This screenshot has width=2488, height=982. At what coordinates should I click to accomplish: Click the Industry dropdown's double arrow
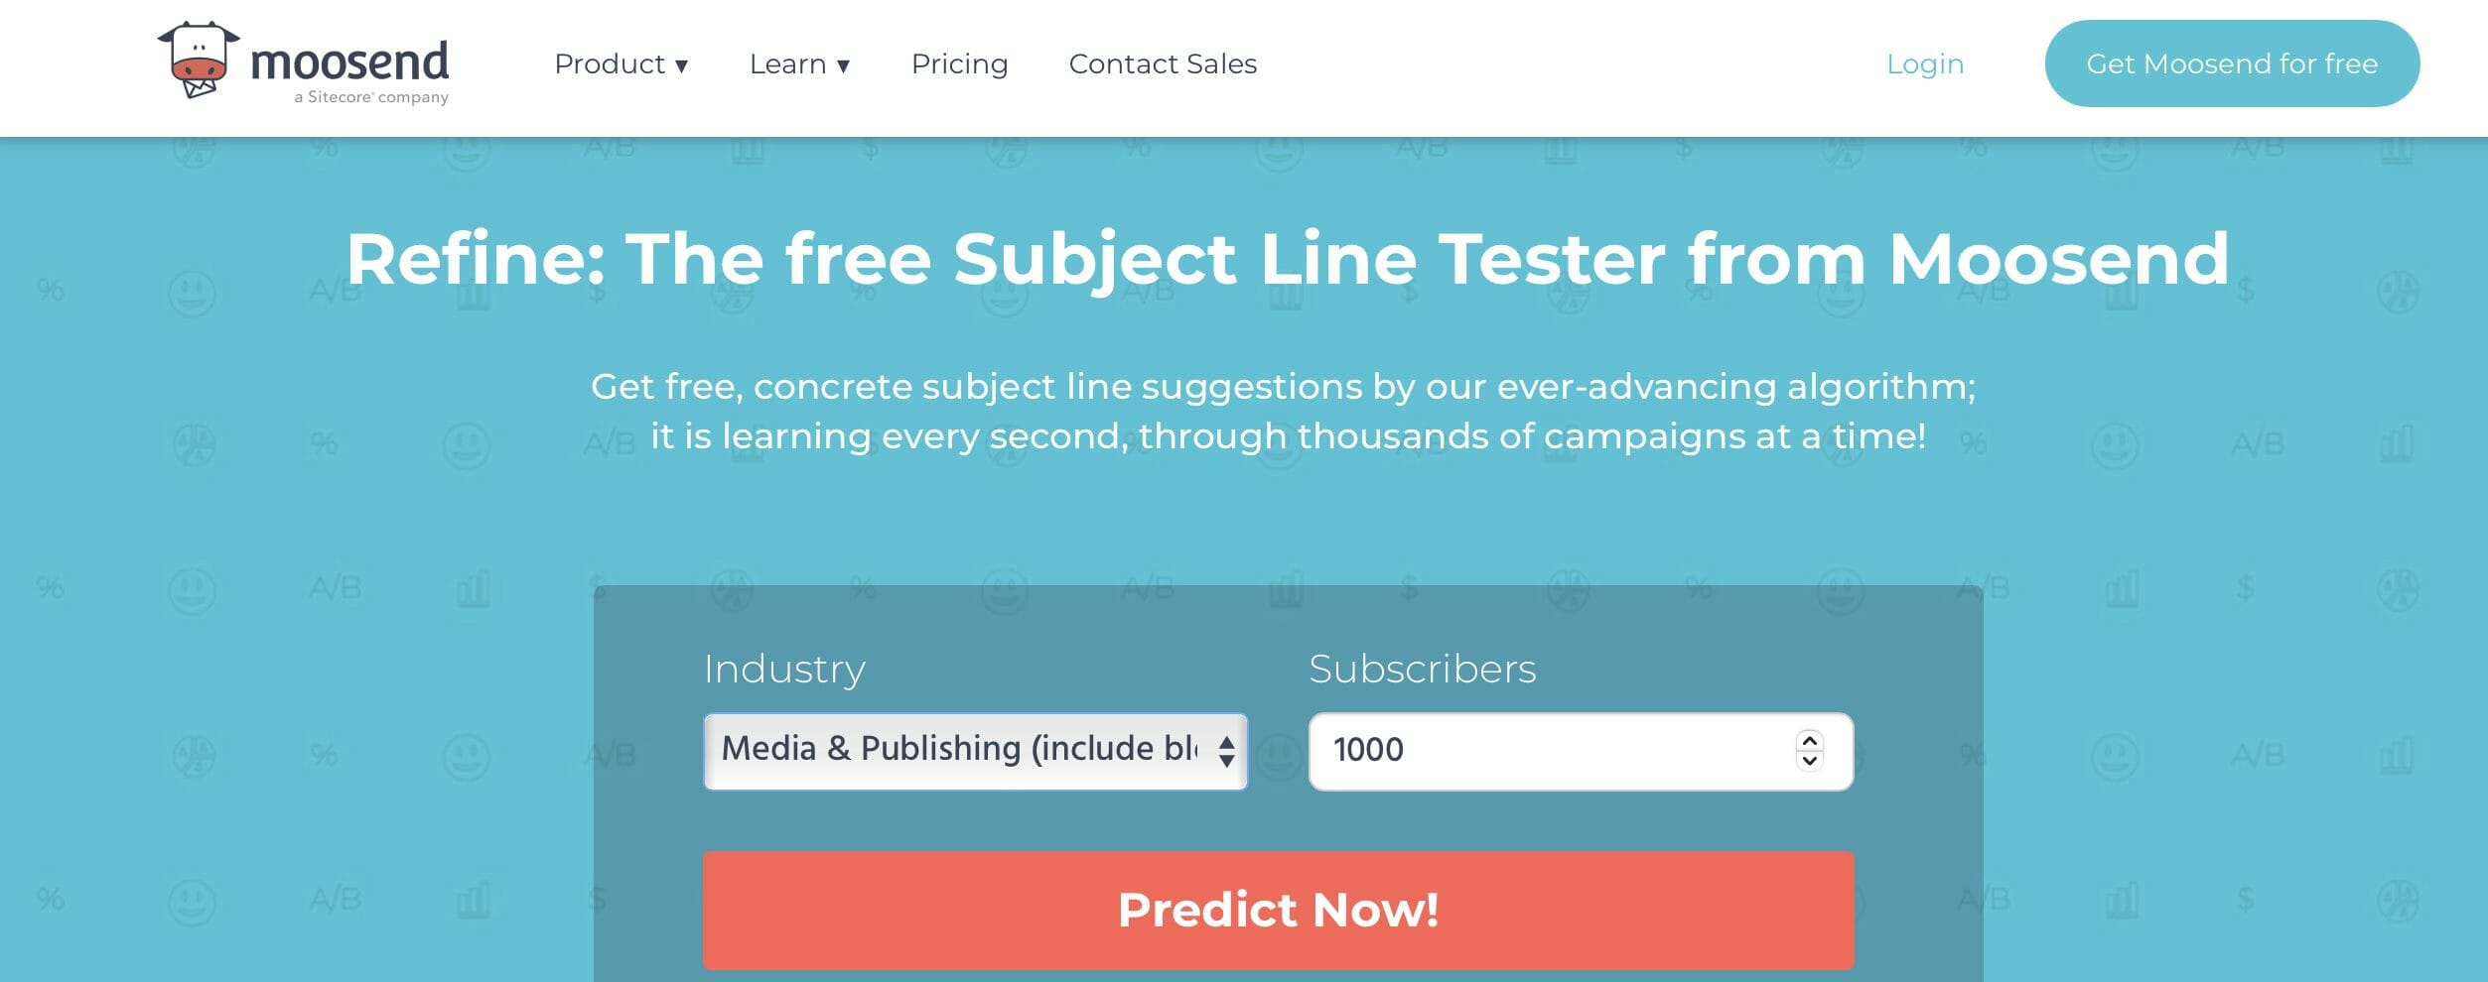[1227, 751]
